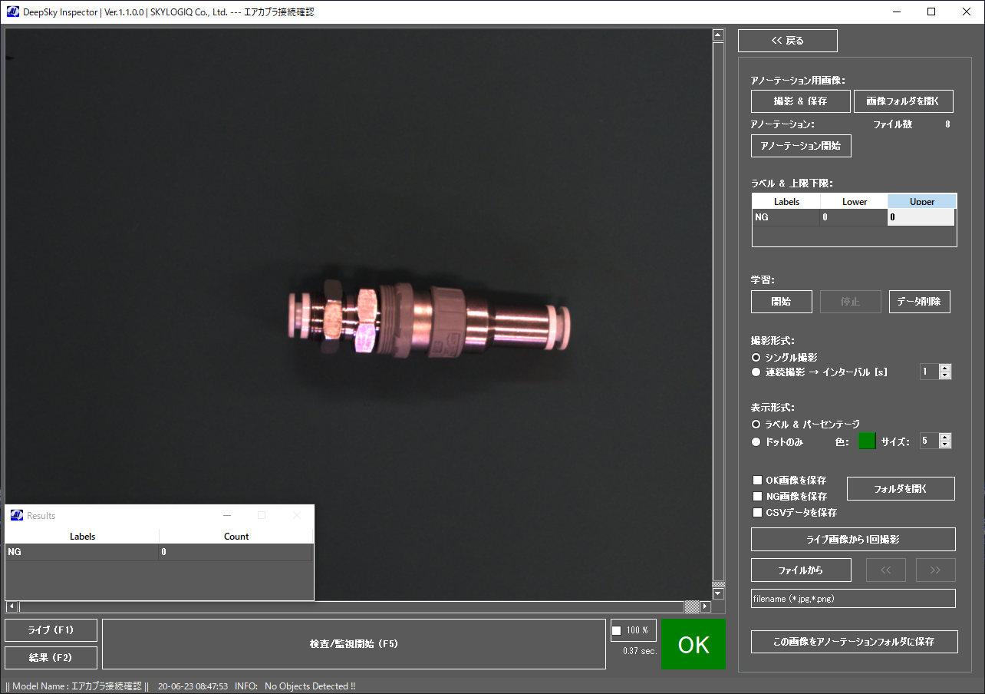The width and height of the screenshot is (985, 694).
Task: Click the Lower column header
Action: pyautogui.click(x=855, y=202)
